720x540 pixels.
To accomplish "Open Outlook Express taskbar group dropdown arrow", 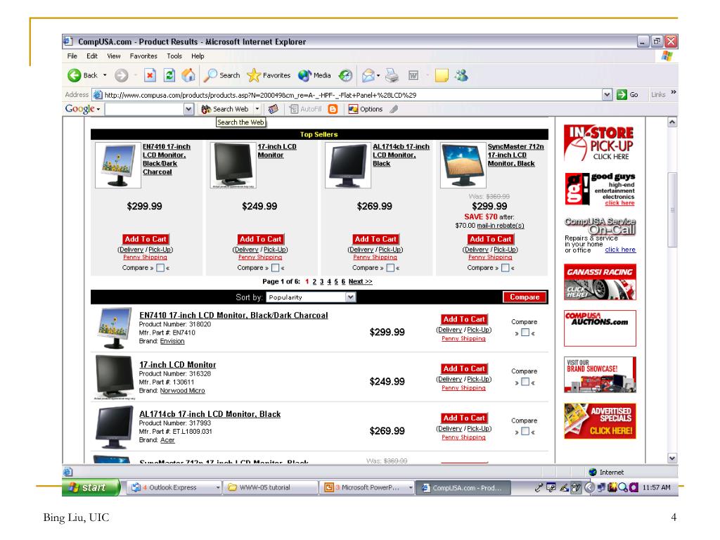I will tap(218, 488).
